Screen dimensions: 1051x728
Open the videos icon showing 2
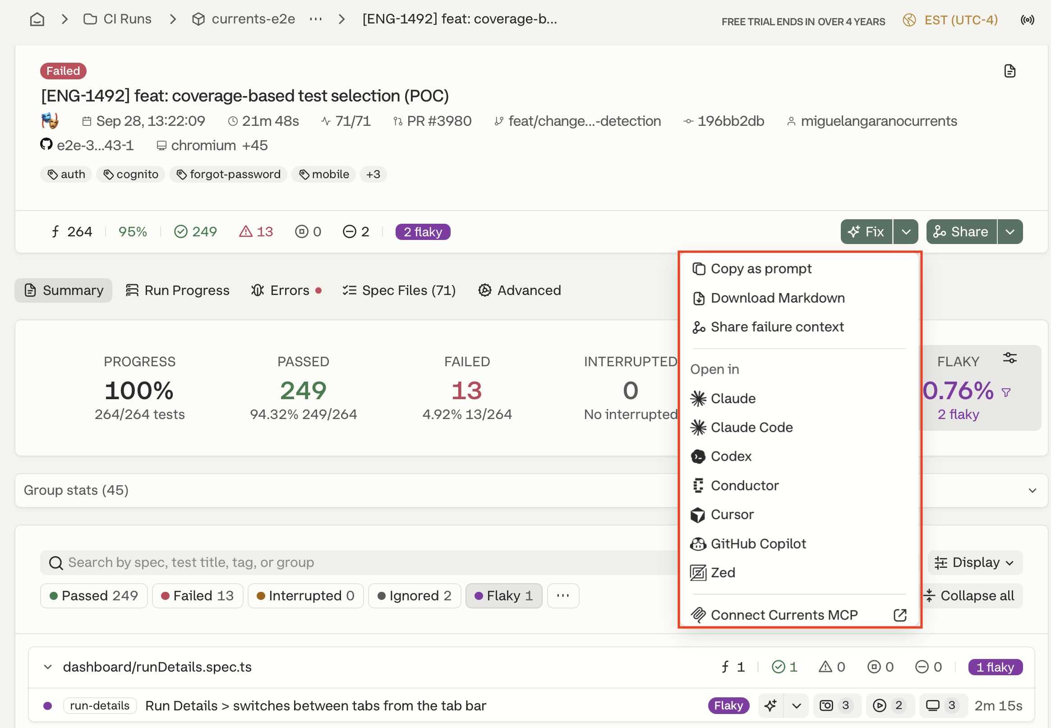coord(879,705)
